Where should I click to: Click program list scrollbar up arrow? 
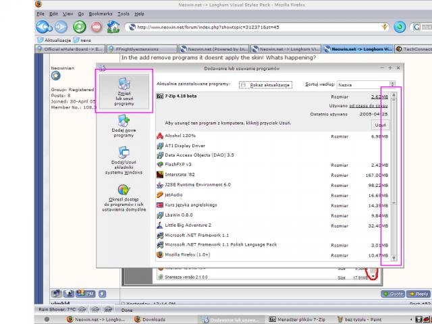pos(394,94)
